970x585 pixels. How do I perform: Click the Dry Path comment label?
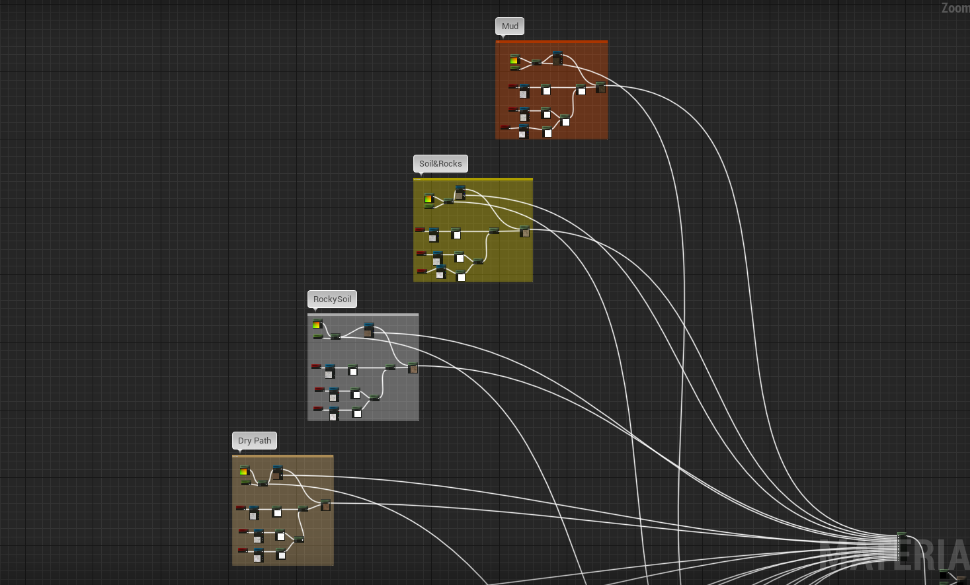(x=255, y=441)
